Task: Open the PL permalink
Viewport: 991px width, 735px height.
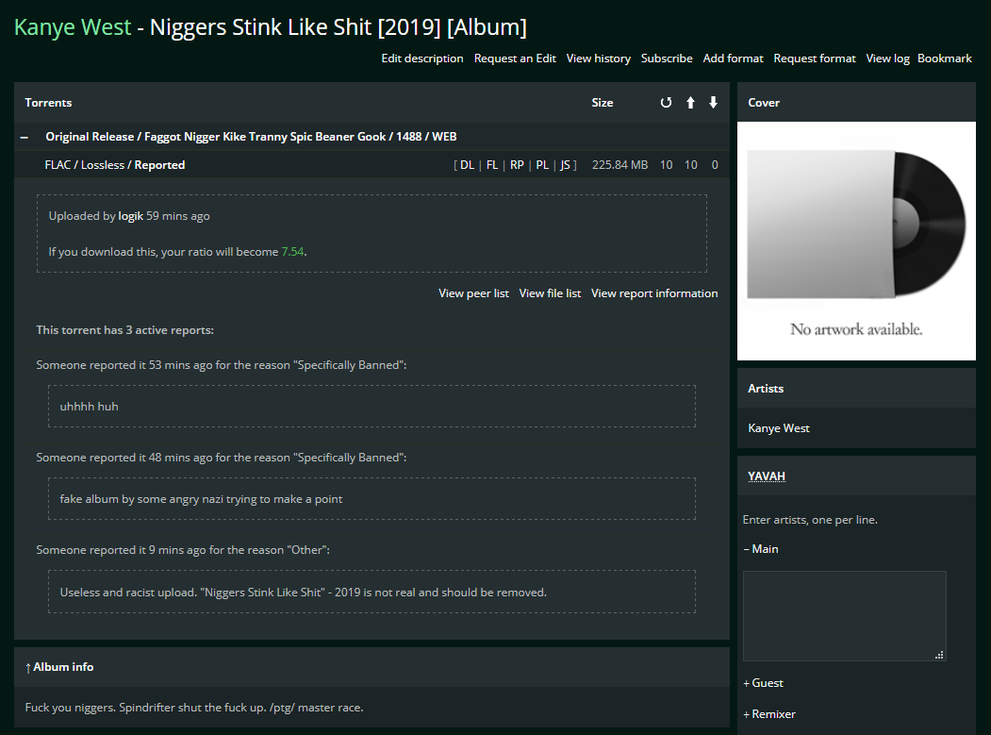Action: click(542, 165)
